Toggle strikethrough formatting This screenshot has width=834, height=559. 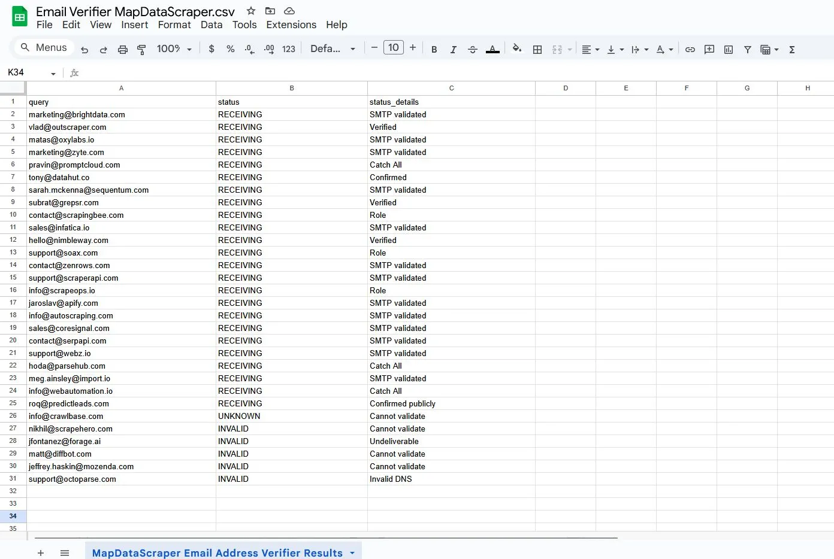(473, 50)
